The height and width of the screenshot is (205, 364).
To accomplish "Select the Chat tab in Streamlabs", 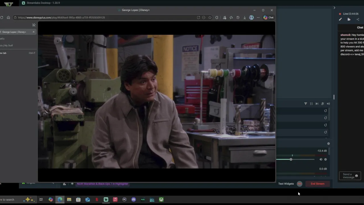I will pos(360,28).
